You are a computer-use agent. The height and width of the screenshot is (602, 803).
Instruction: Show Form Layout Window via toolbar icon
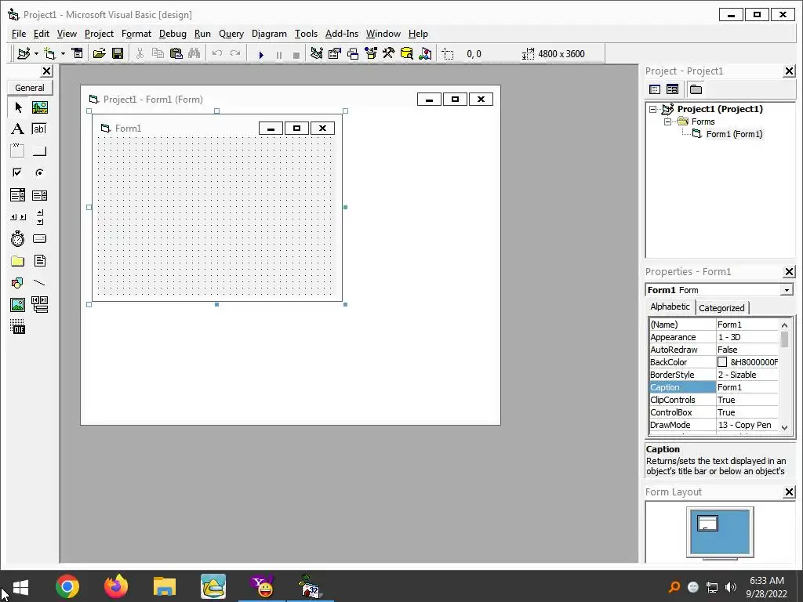353,53
